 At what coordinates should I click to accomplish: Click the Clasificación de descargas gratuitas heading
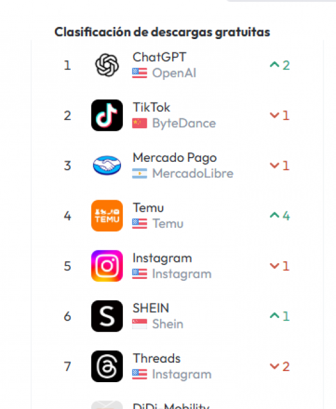pyautogui.click(x=162, y=32)
